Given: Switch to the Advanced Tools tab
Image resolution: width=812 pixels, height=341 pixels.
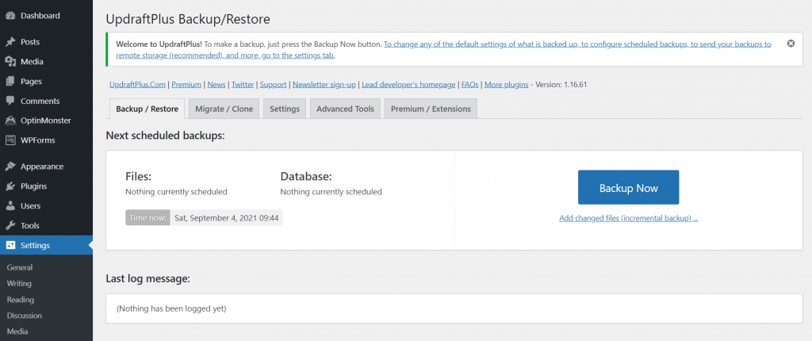Looking at the screenshot, I should tap(345, 109).
